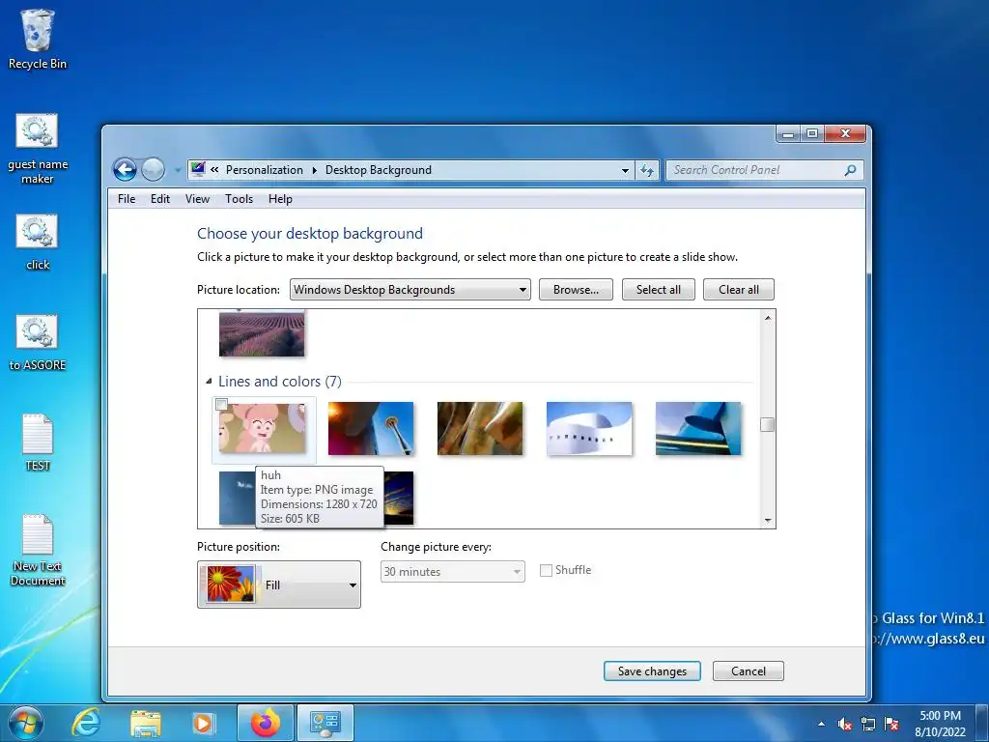Click the list scroll down arrow
Image resolution: width=989 pixels, height=742 pixels.
click(x=768, y=521)
